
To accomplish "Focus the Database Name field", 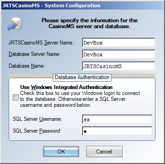I will click(119, 66).
